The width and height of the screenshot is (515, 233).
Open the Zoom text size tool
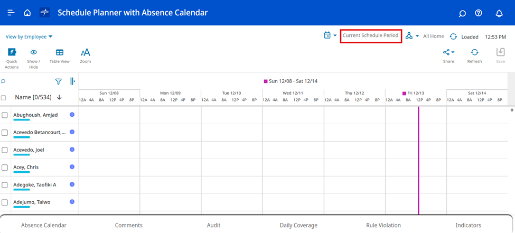(85, 56)
